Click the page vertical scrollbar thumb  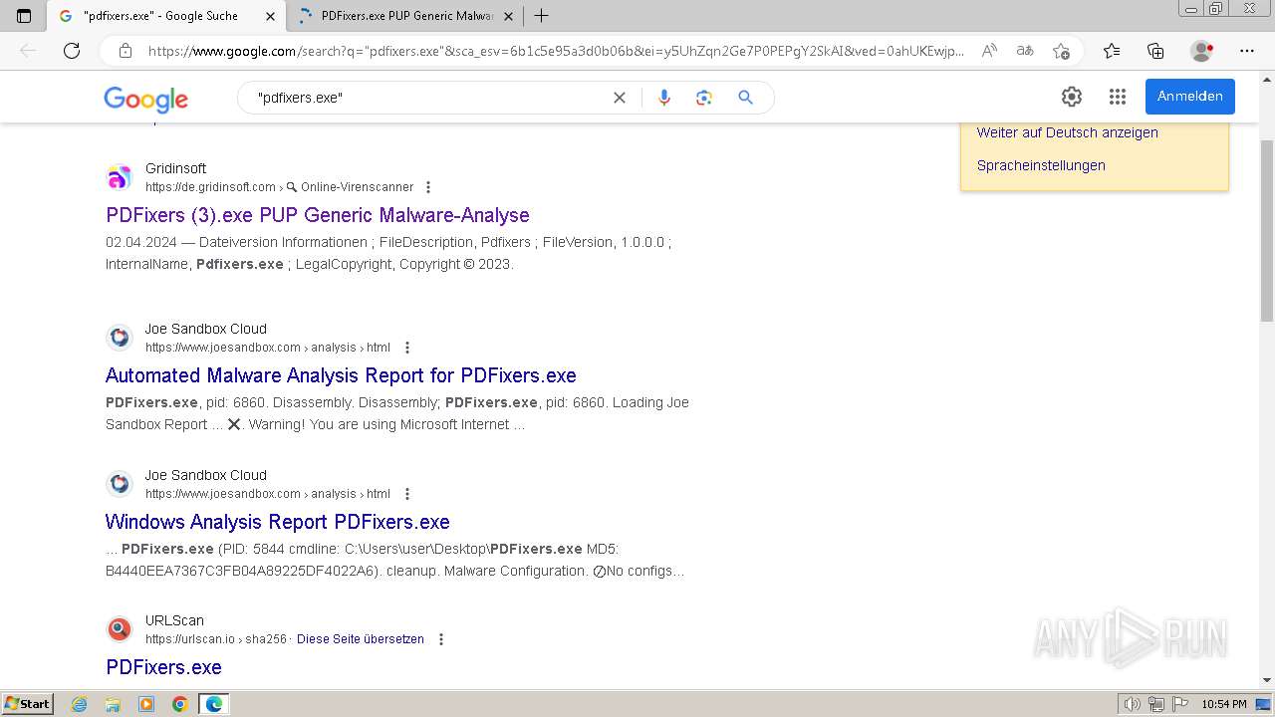point(1267,231)
